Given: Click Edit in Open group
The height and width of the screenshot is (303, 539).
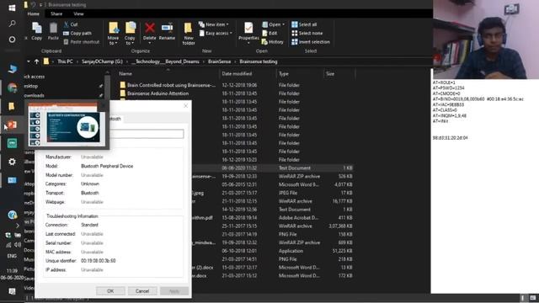Looking at the screenshot, I should click(269, 34).
